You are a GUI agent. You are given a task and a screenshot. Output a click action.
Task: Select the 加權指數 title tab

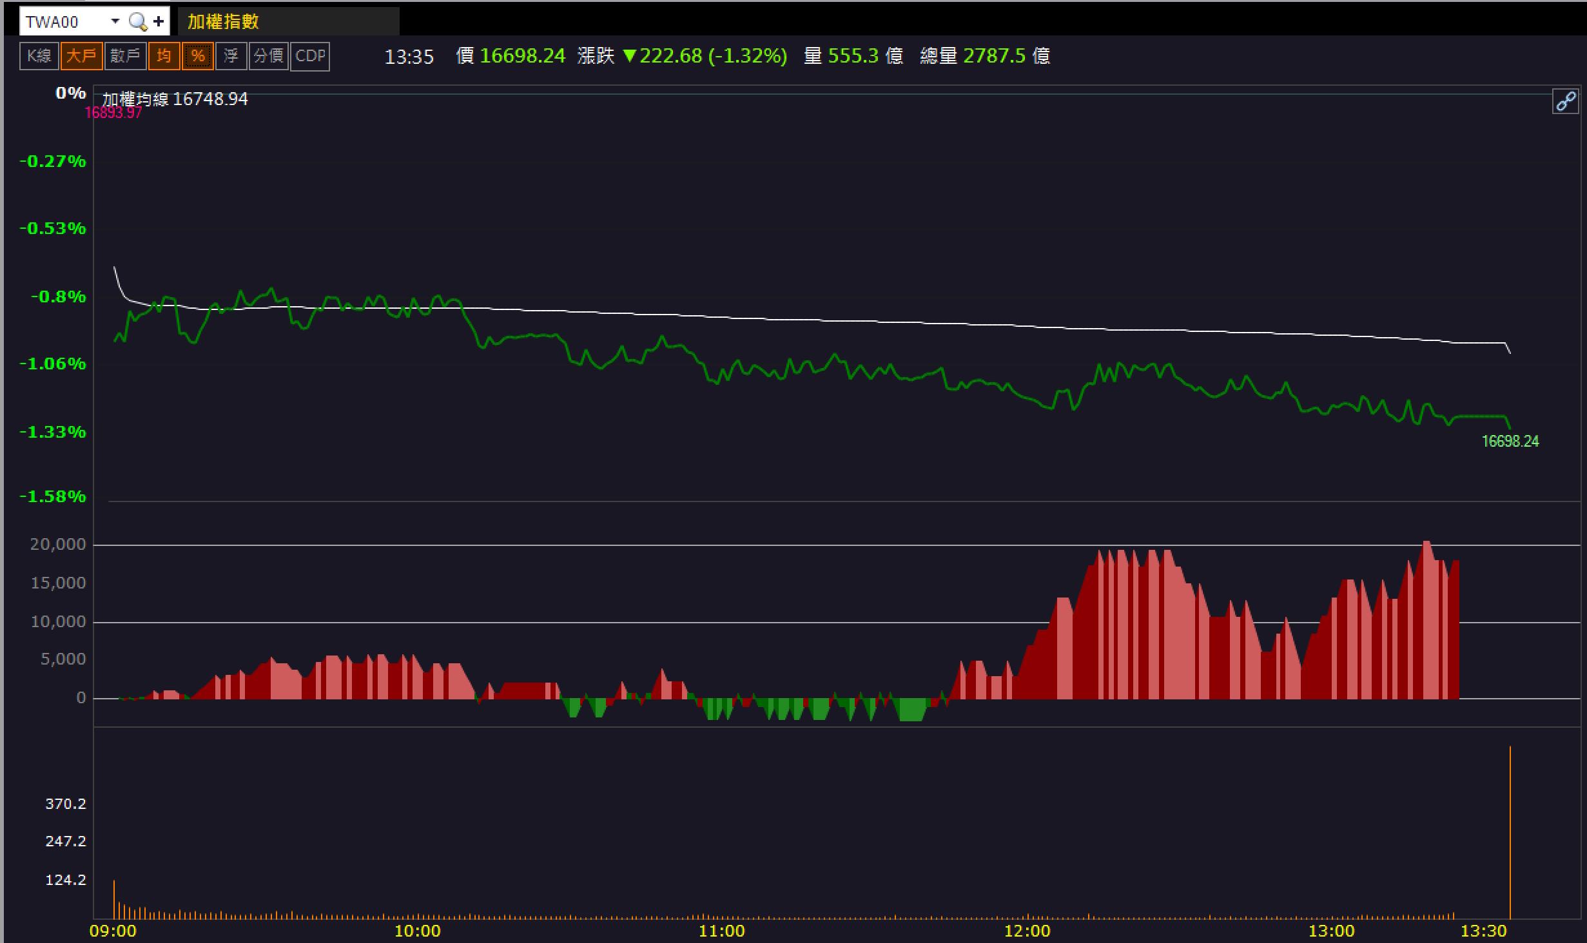[288, 22]
